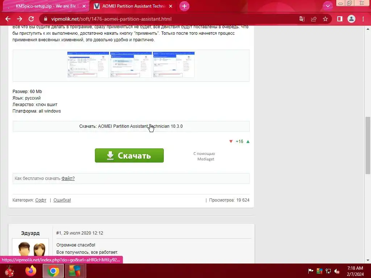Expand the tab search dropdown
The image size is (371, 278).
[x=328, y=6]
